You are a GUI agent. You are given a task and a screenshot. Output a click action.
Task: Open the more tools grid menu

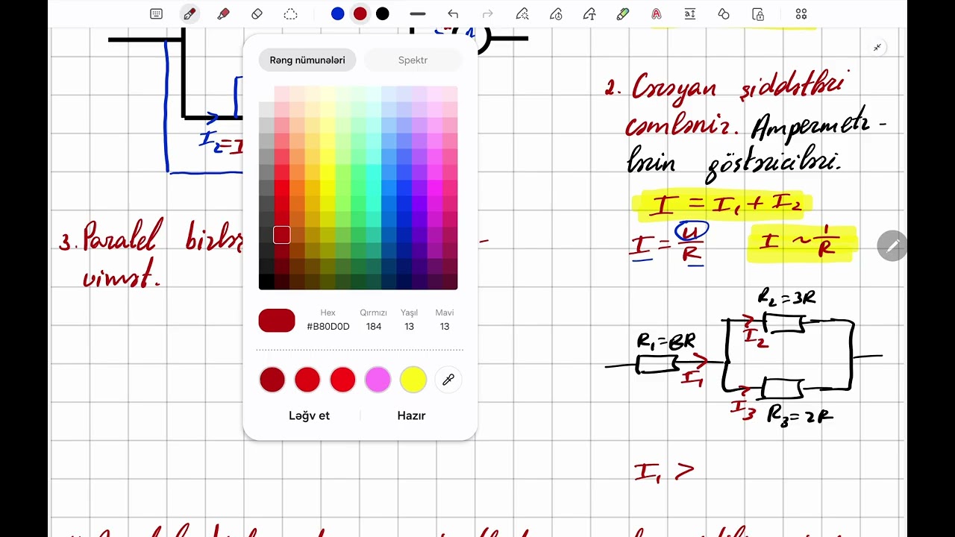(801, 14)
